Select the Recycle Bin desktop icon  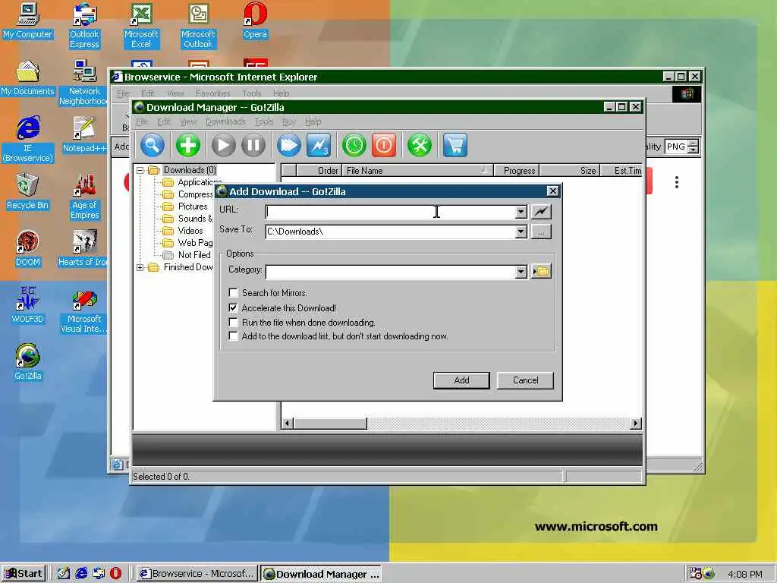[x=27, y=192]
